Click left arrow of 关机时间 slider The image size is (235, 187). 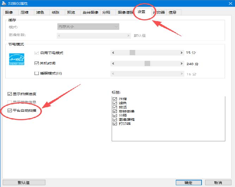coord(113,64)
